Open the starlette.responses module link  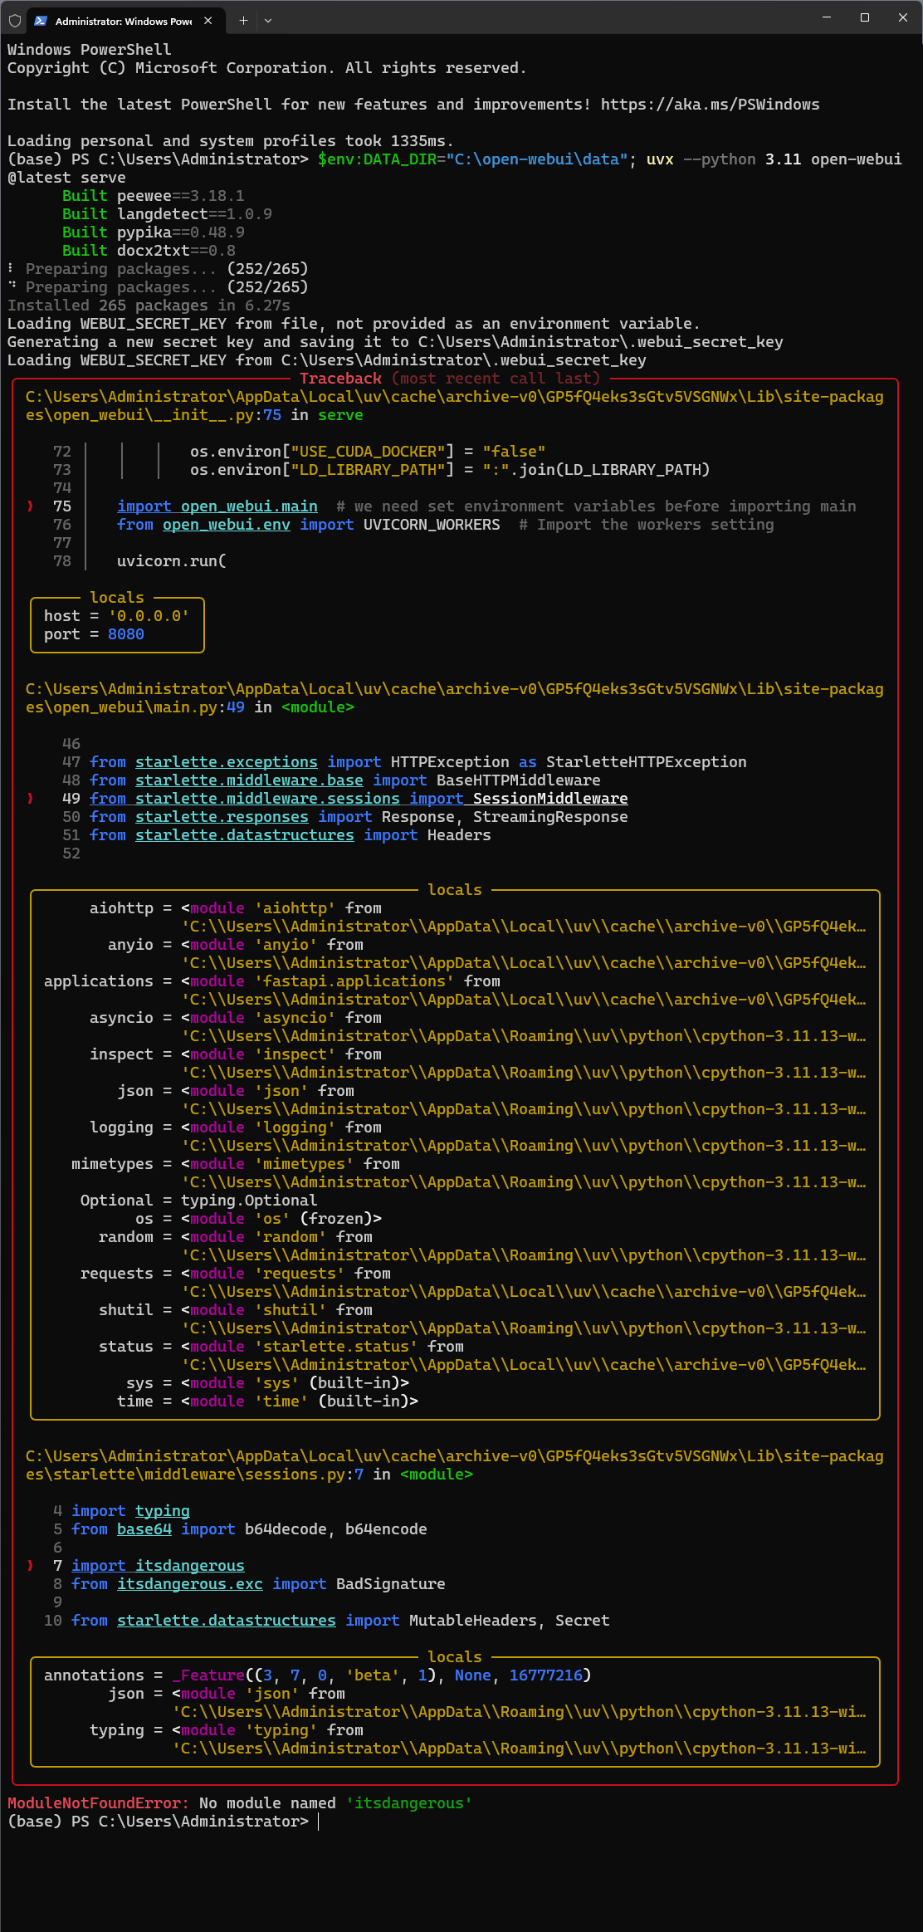[x=221, y=817]
